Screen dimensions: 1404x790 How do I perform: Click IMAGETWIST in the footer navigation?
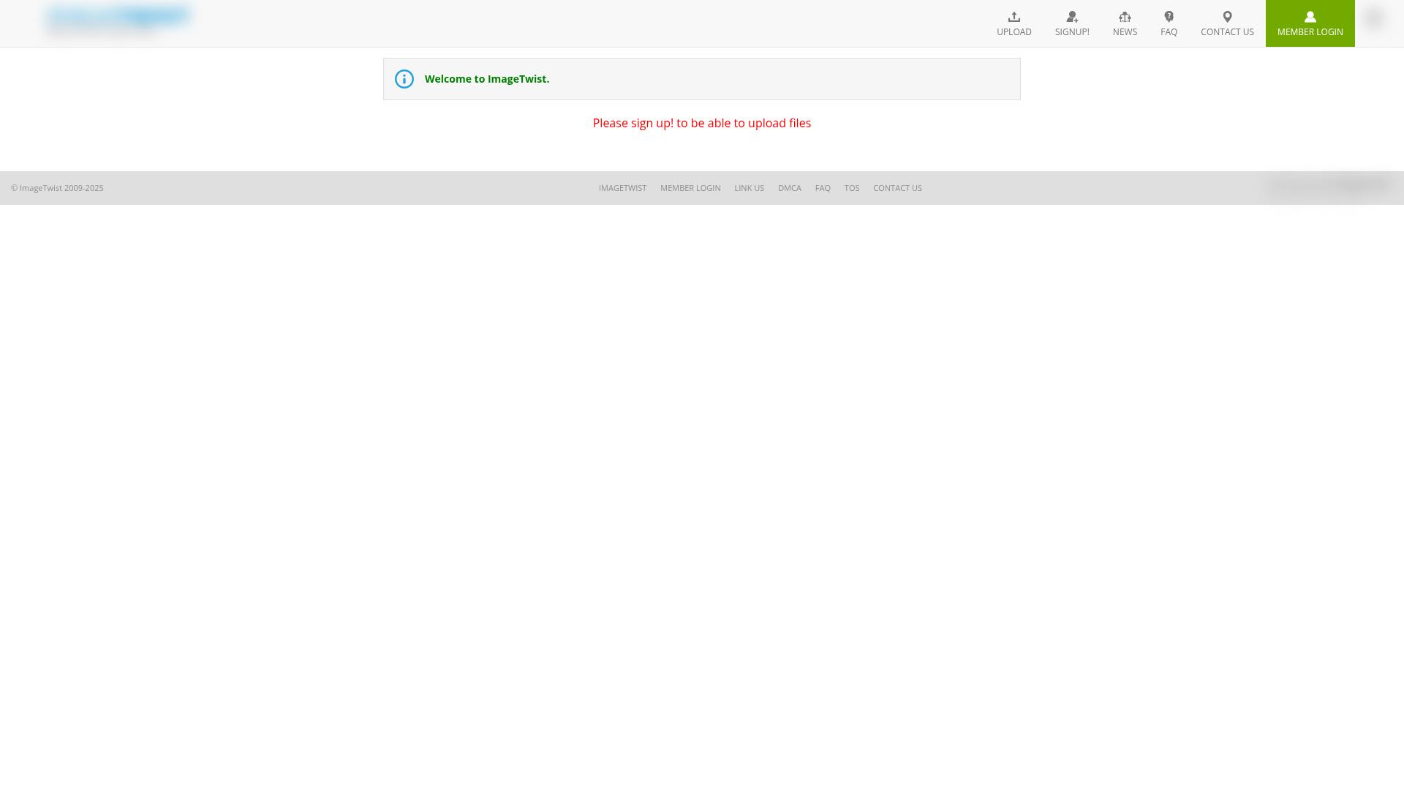coord(622,188)
